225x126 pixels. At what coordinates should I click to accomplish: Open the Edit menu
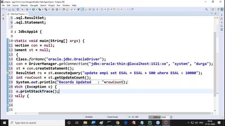click(8, 6)
